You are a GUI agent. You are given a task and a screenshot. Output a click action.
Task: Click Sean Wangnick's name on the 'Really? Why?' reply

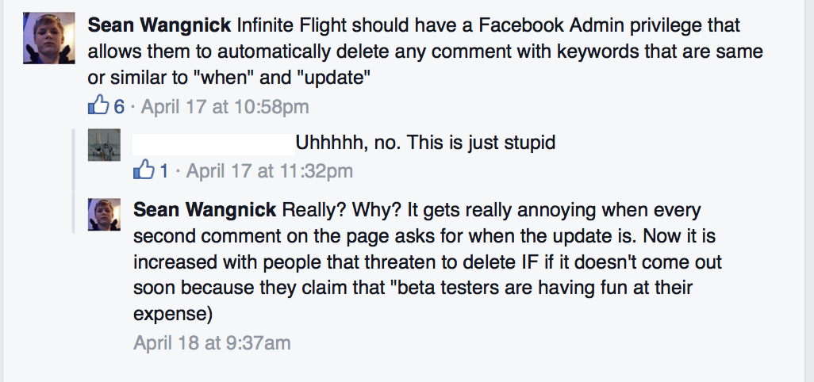point(206,211)
